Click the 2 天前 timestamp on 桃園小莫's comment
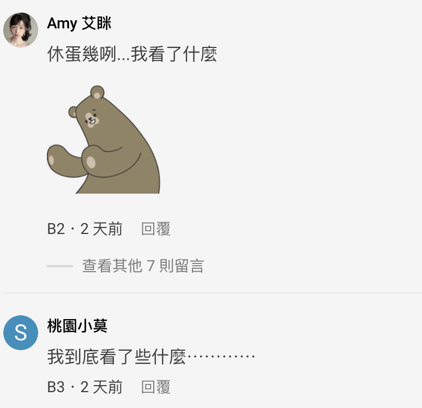 (101, 387)
